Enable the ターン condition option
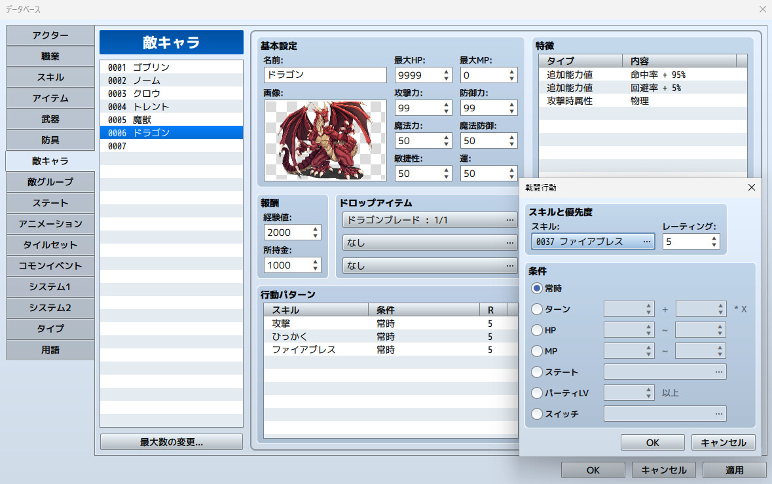This screenshot has height=484, width=772. (x=536, y=309)
